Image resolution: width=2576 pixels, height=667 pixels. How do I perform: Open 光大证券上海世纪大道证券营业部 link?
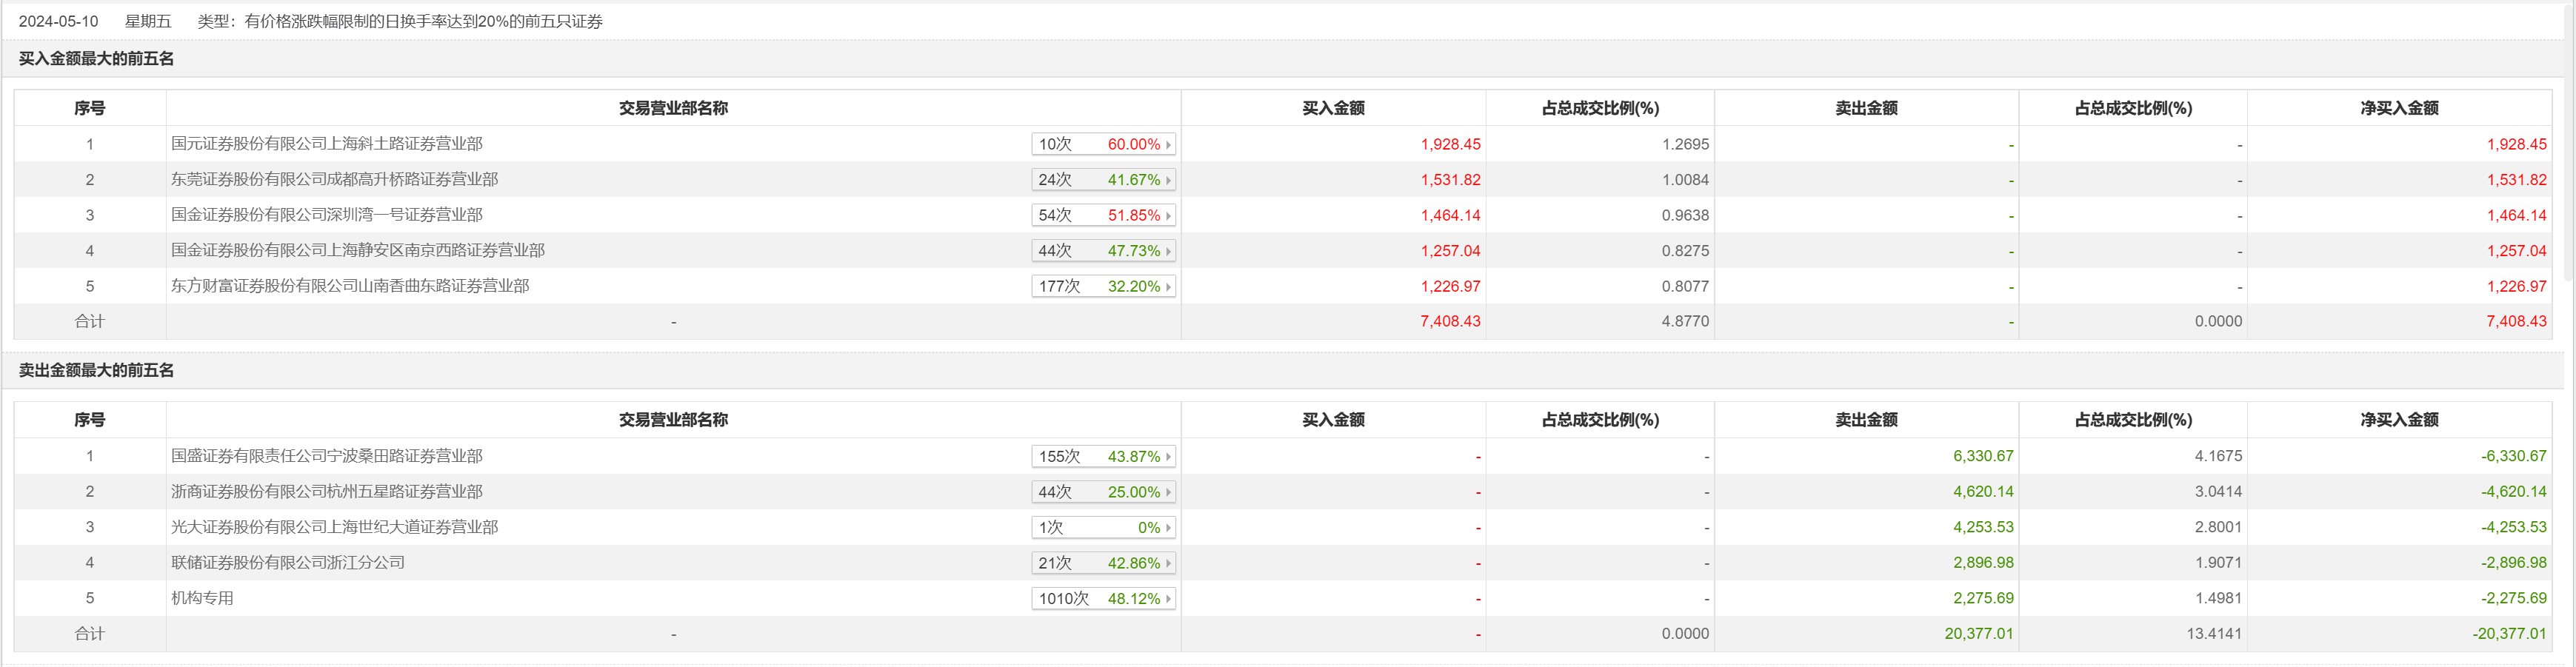(334, 527)
